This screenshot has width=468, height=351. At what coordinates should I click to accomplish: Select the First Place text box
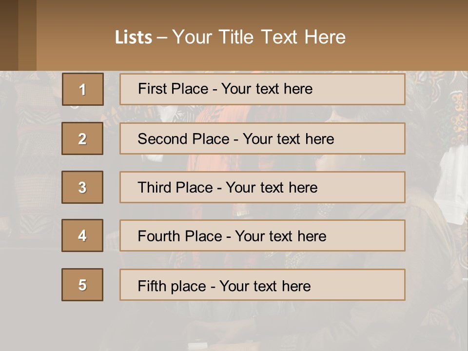coord(262,89)
